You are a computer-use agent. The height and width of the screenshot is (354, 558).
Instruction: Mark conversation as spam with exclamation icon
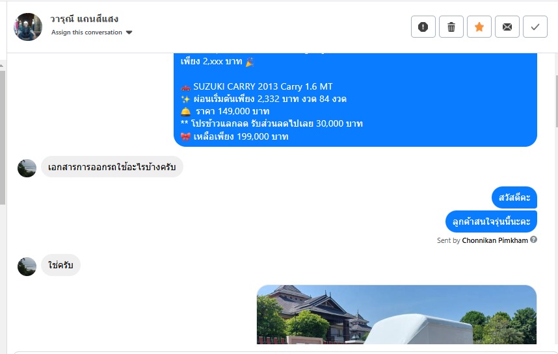(423, 27)
